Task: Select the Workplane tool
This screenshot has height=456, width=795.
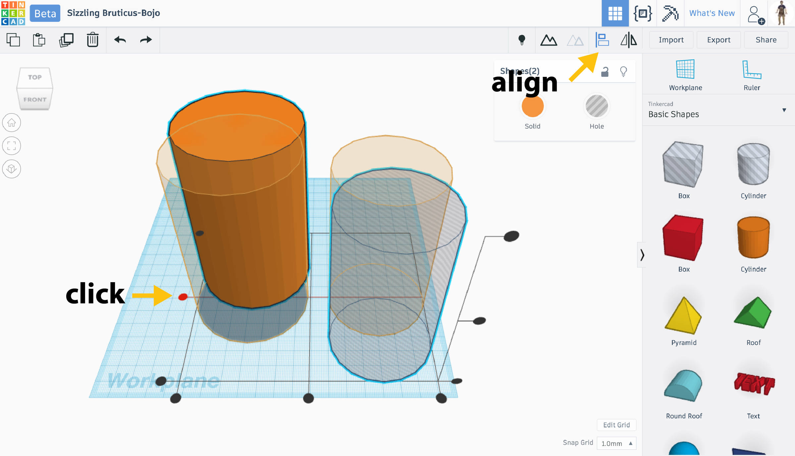Action: [x=685, y=76]
